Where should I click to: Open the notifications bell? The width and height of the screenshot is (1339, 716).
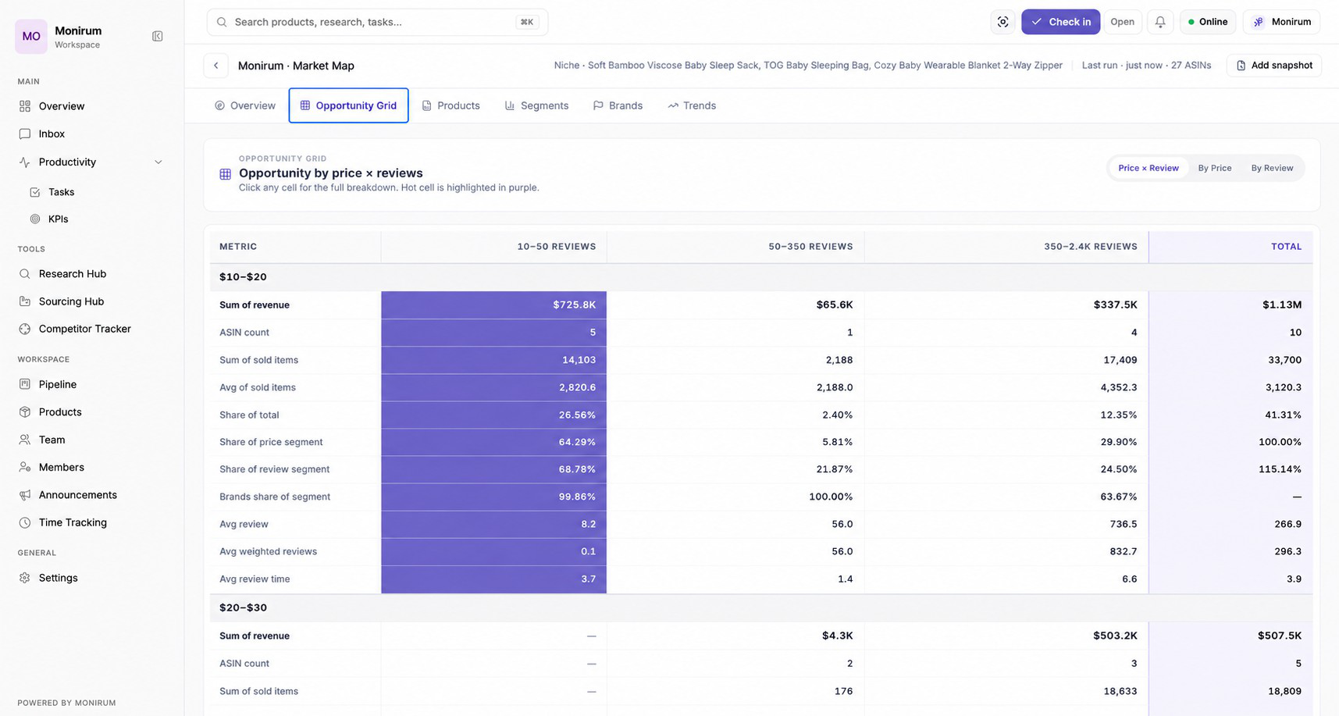pyautogui.click(x=1160, y=22)
